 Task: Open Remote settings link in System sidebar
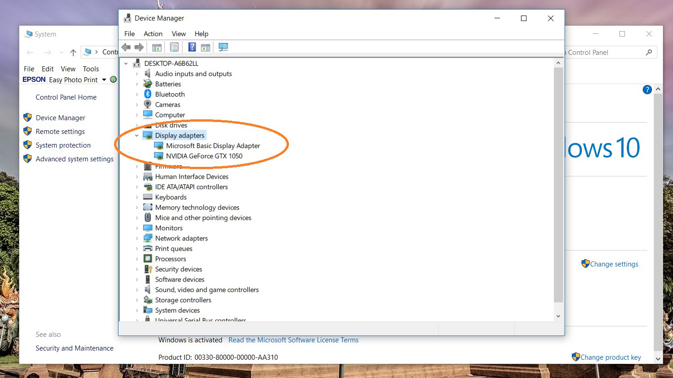click(x=60, y=132)
